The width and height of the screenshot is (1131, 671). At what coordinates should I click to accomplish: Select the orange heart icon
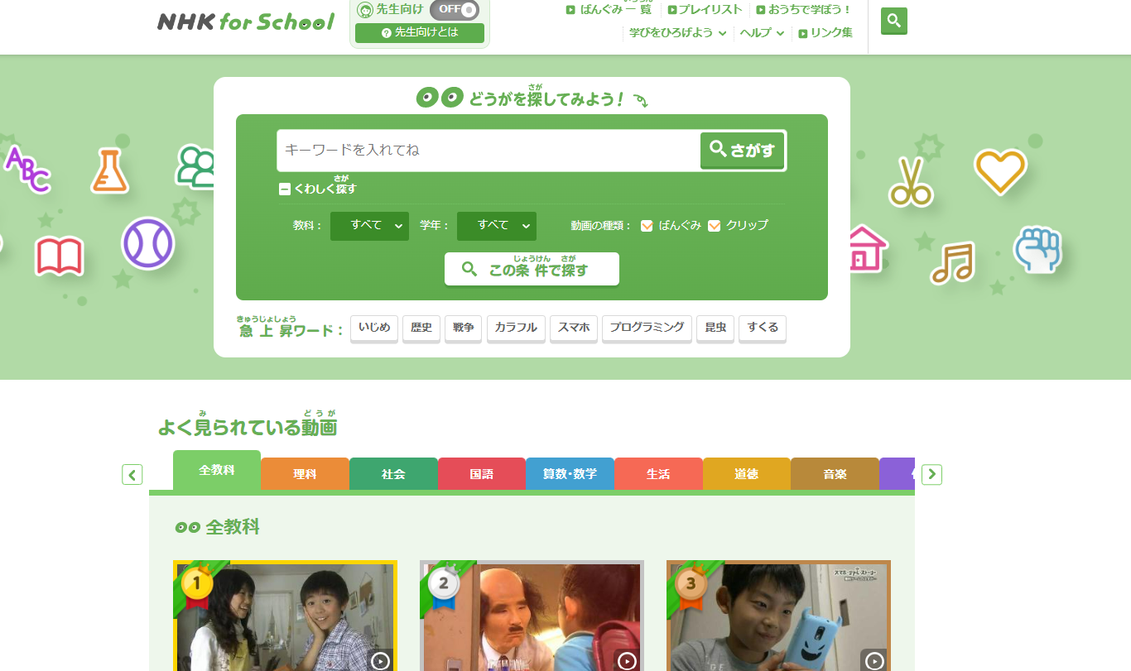point(999,170)
